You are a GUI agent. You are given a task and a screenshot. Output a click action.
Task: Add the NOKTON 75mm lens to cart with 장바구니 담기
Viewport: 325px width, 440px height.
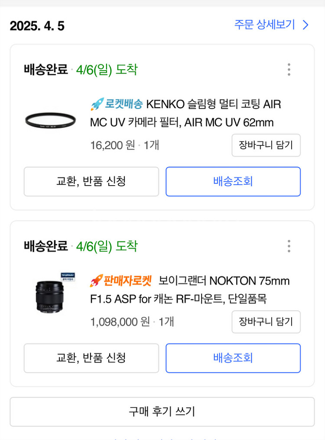[x=266, y=321]
